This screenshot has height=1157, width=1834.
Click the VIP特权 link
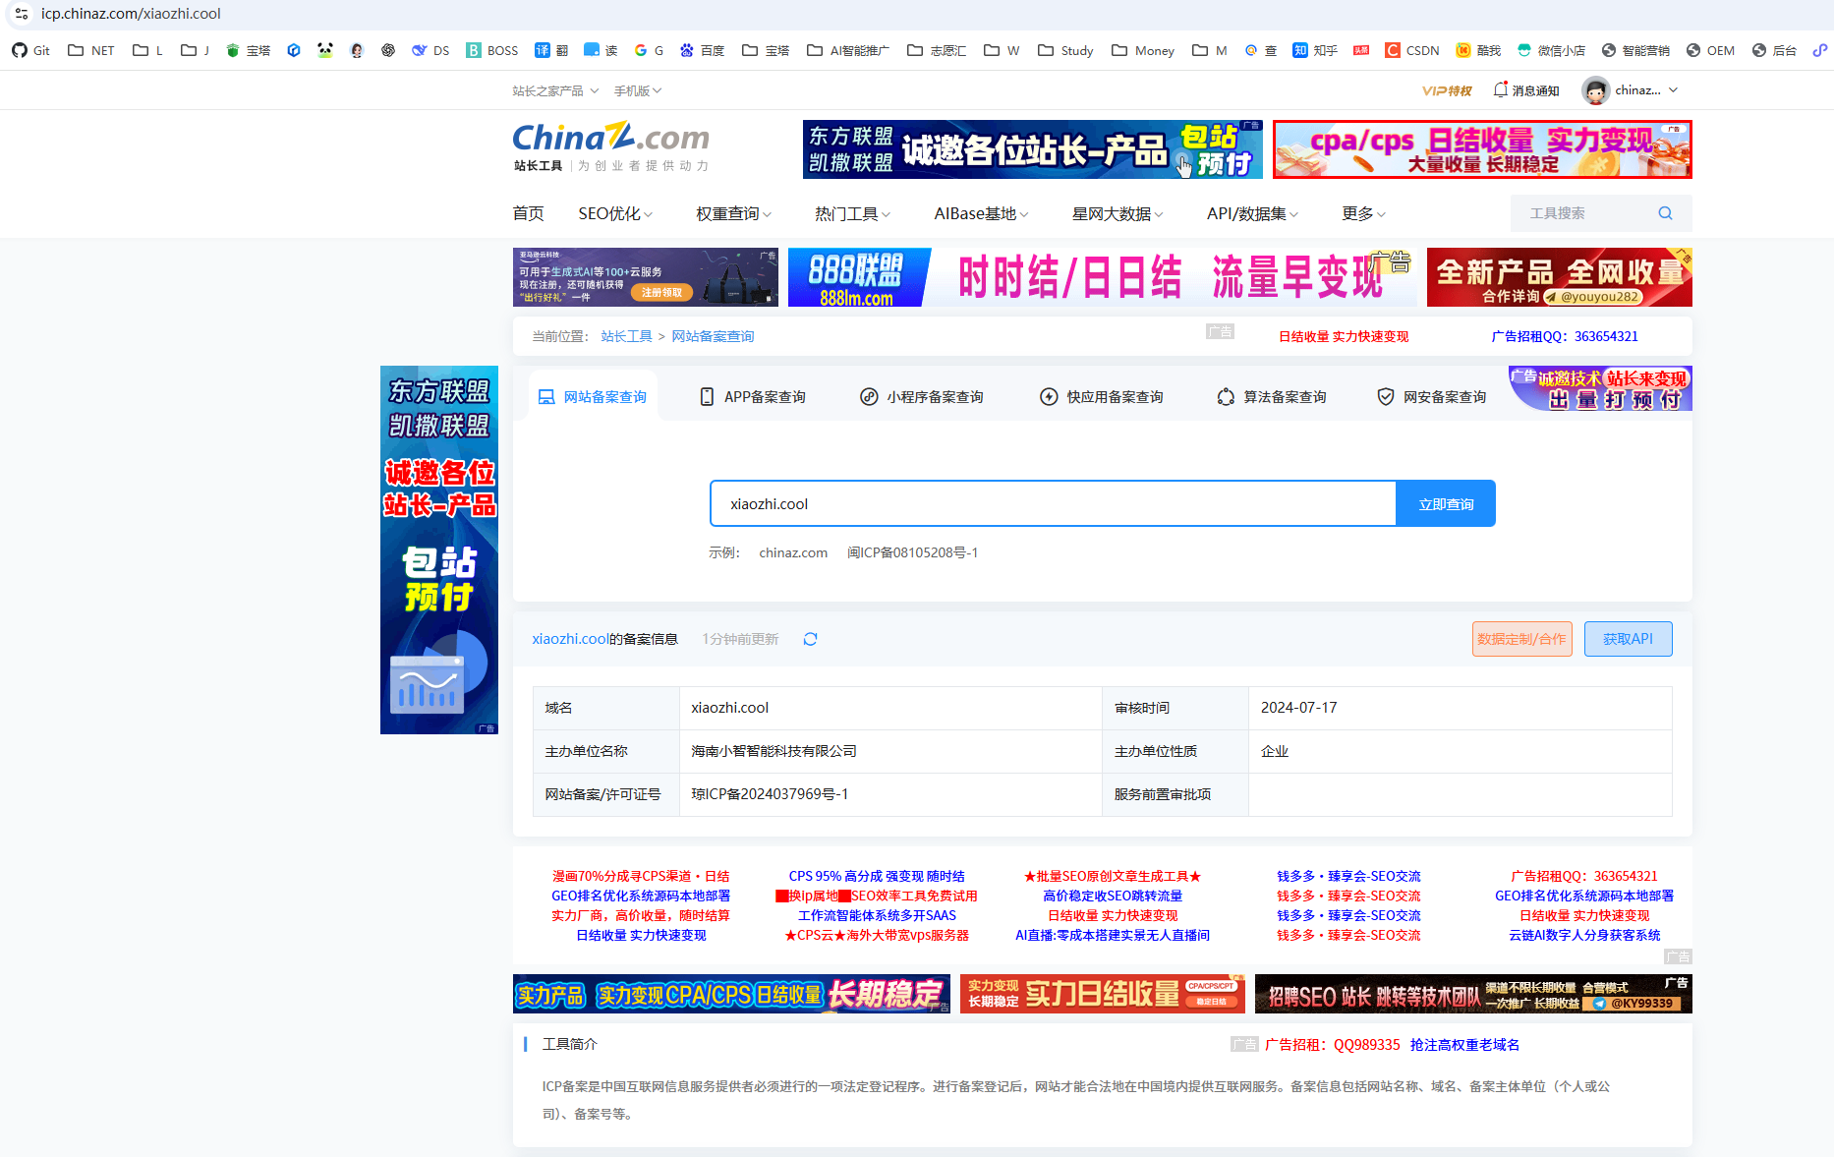pyautogui.click(x=1447, y=90)
